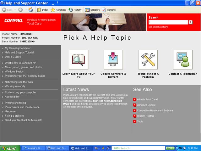Click the taskbar clock showing 9:47 PM
201x151 pixels.
click(193, 148)
